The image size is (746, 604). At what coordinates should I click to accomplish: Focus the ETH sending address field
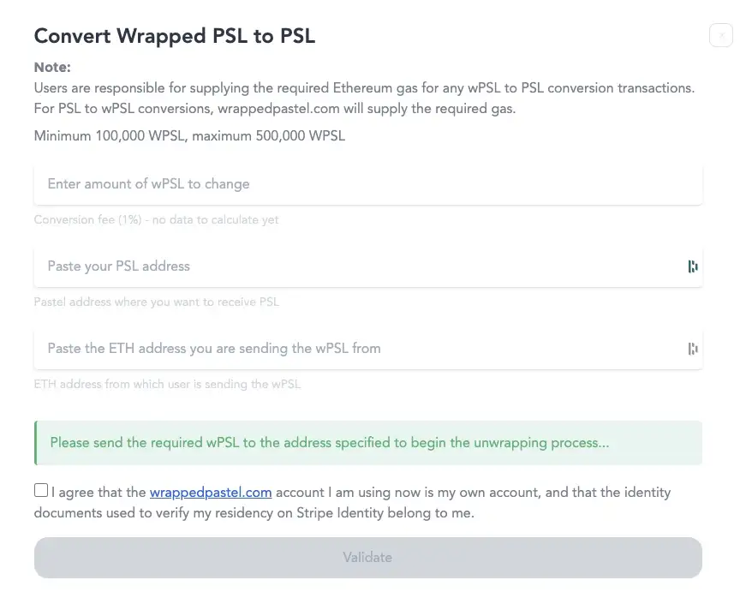pos(368,349)
